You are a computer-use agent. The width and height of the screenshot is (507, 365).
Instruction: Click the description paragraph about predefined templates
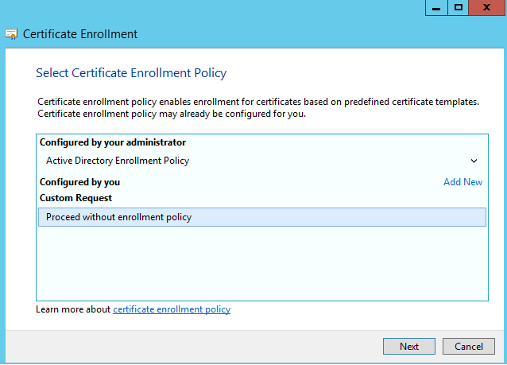(258, 108)
